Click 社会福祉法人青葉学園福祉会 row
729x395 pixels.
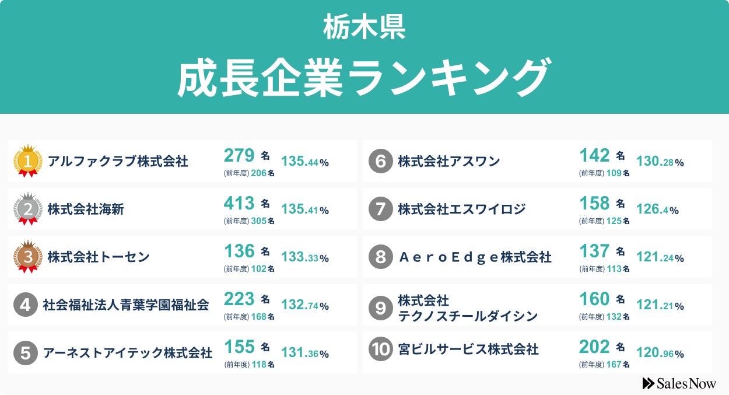[x=182, y=305]
